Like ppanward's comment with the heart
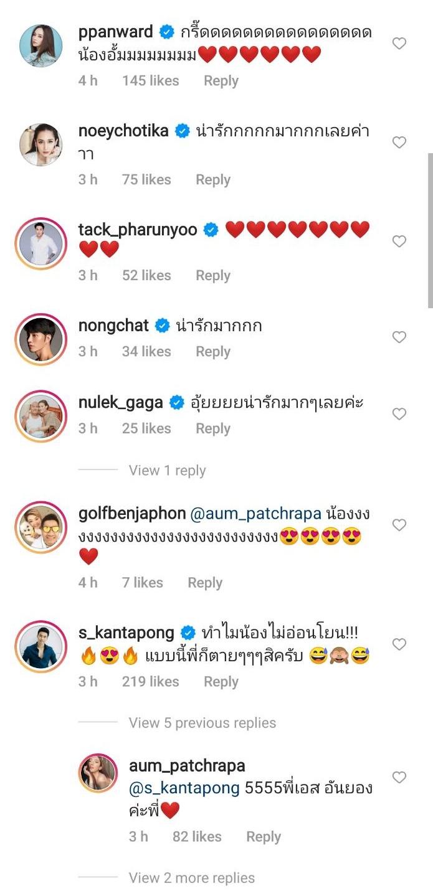The image size is (433, 896). [x=399, y=44]
